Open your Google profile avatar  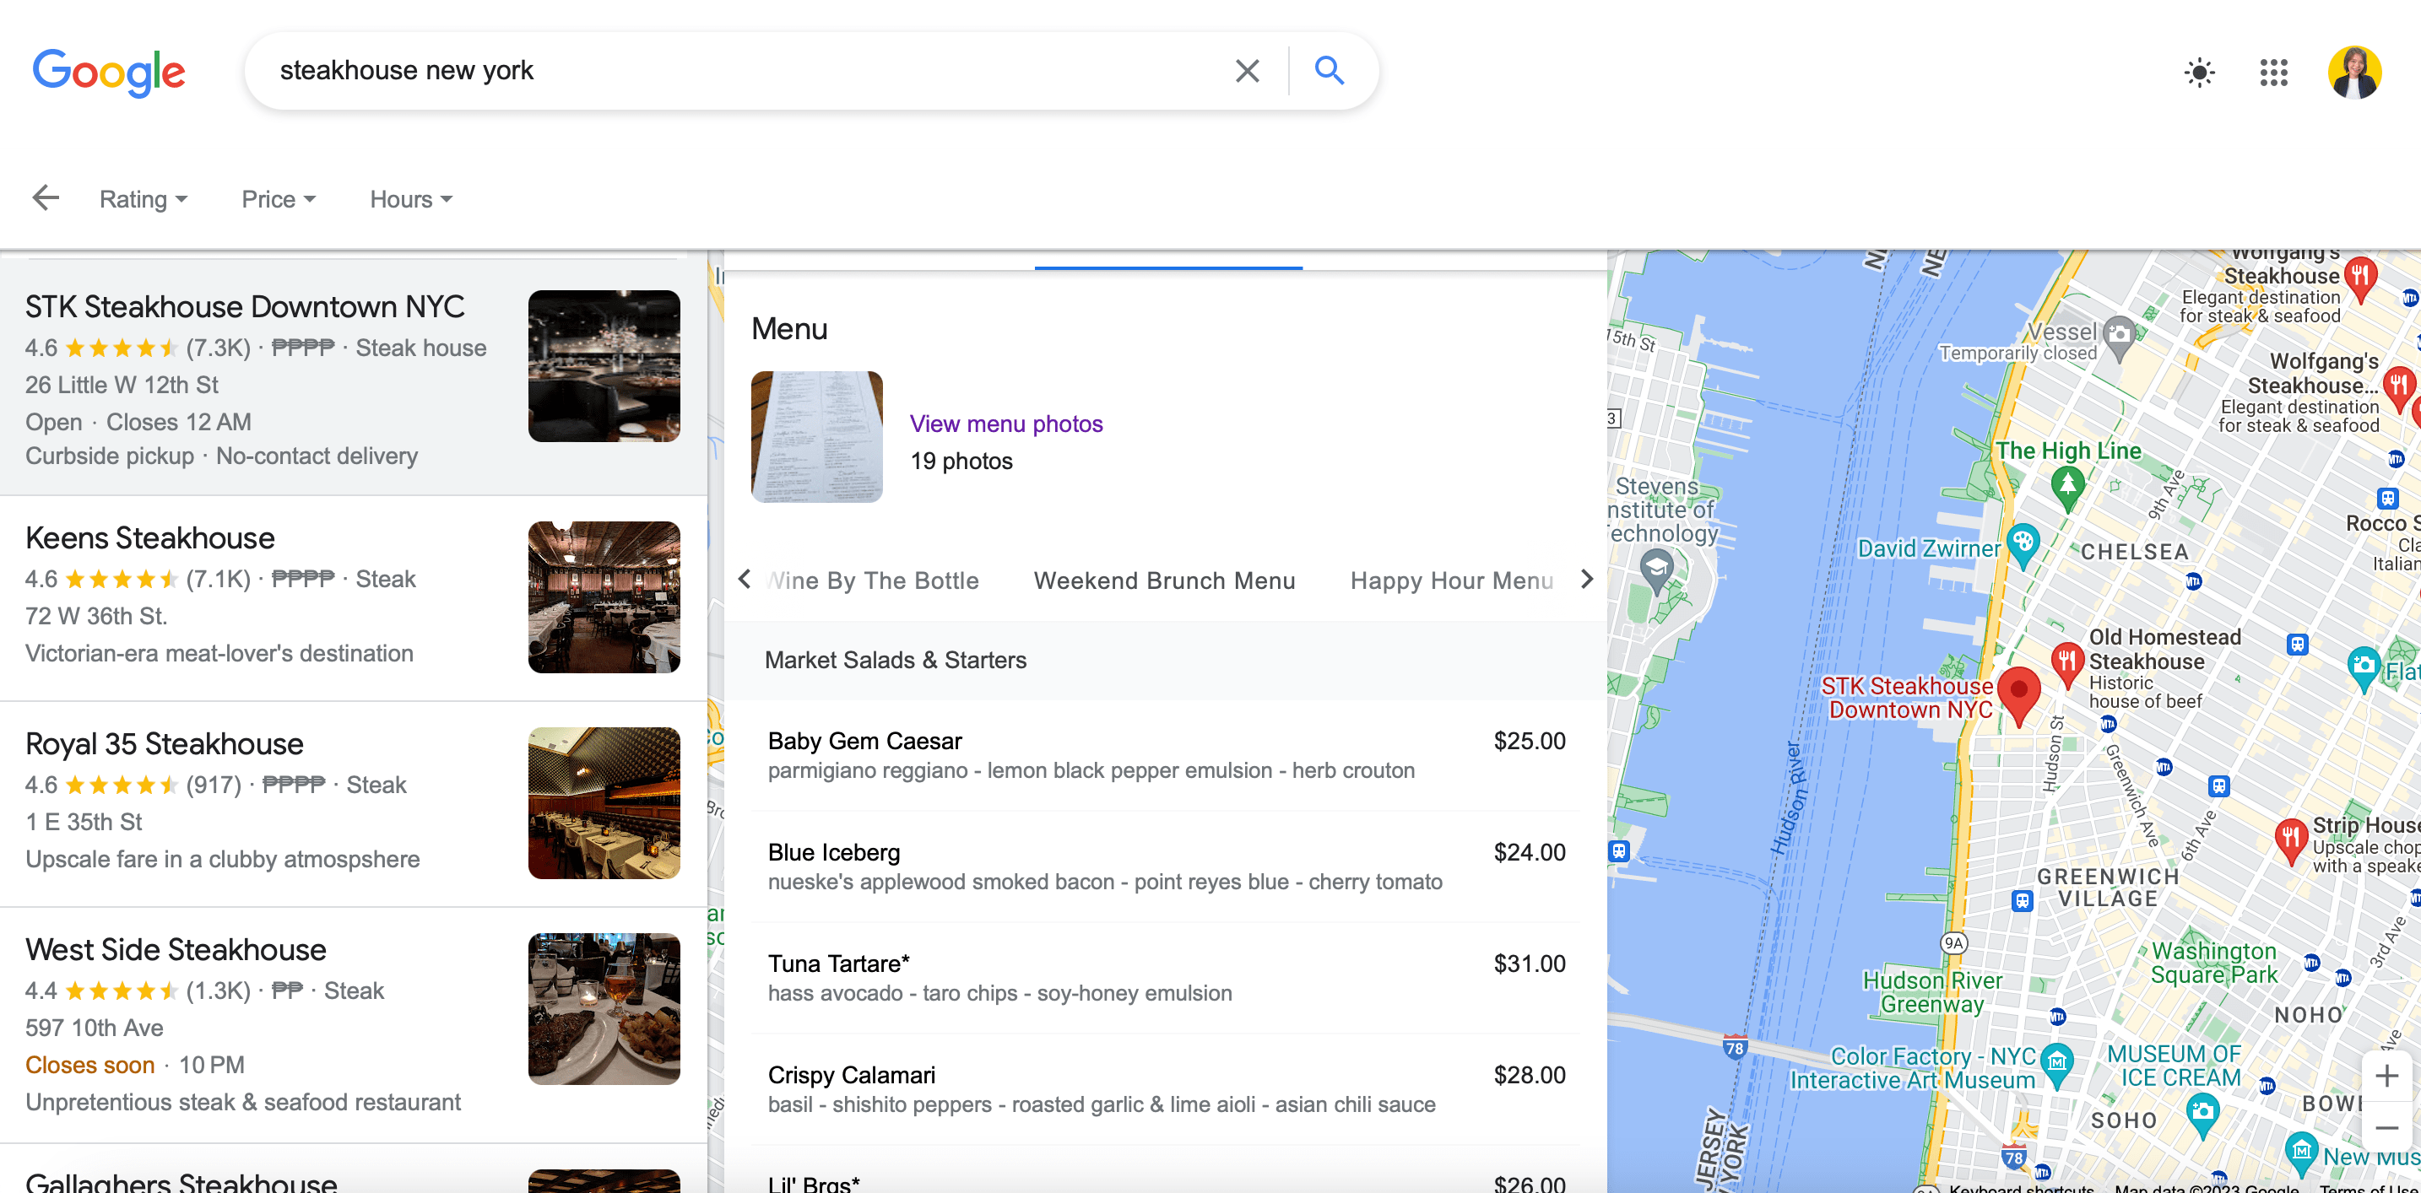pyautogui.click(x=2355, y=73)
